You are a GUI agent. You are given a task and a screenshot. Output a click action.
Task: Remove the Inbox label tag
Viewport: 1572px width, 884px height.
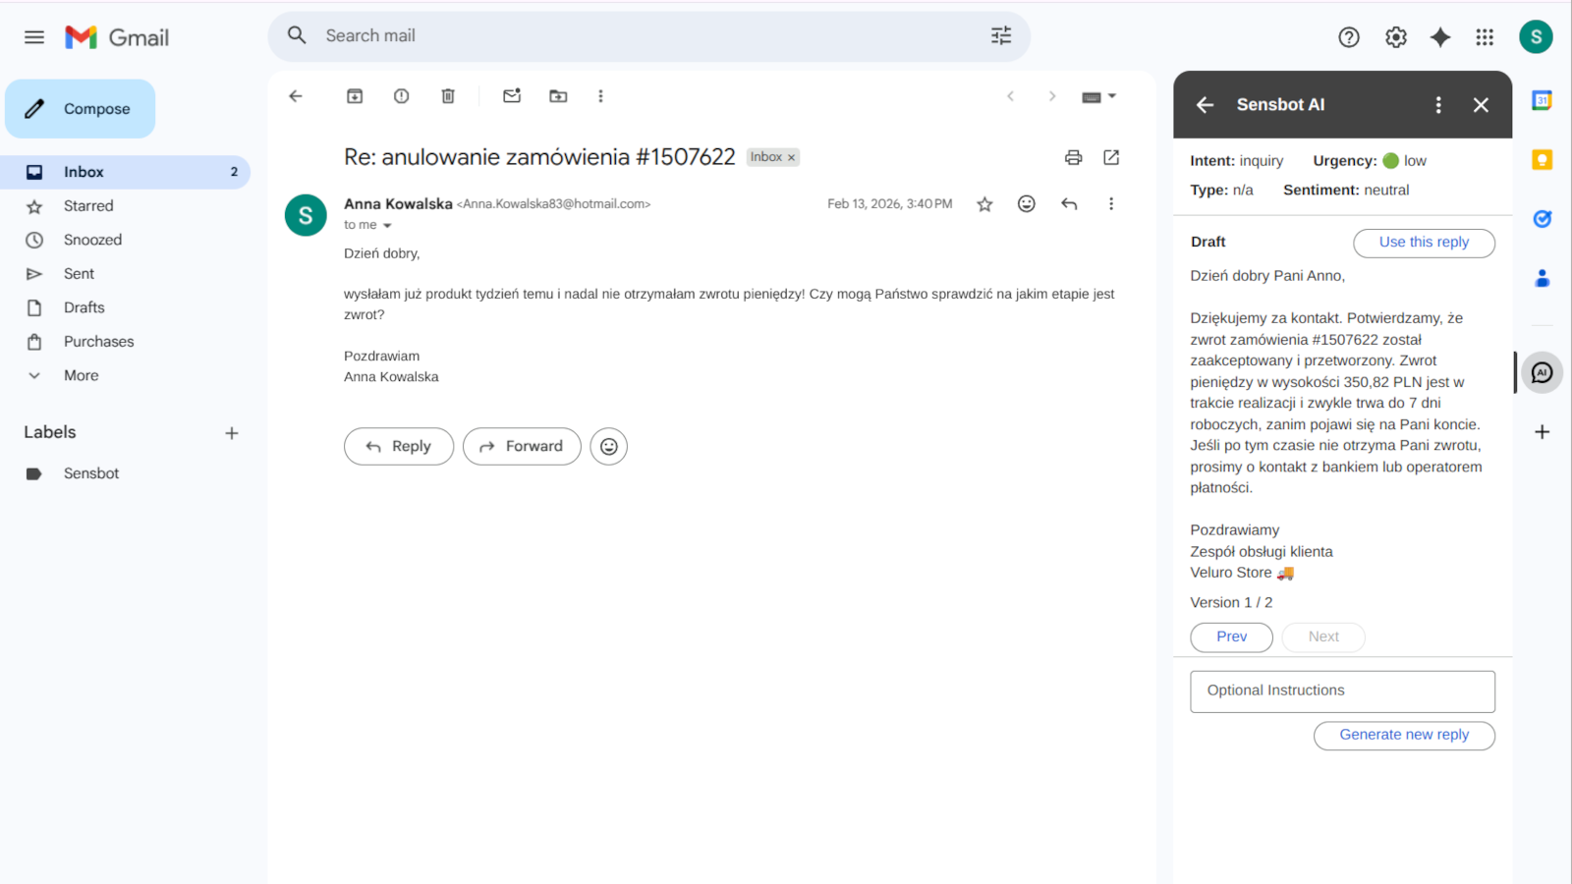791,157
